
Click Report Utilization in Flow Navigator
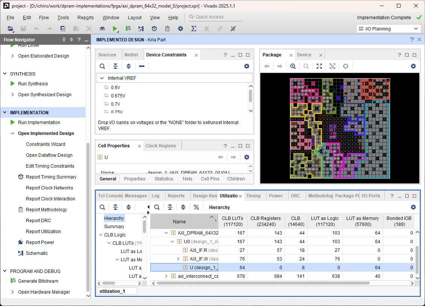tap(43, 231)
